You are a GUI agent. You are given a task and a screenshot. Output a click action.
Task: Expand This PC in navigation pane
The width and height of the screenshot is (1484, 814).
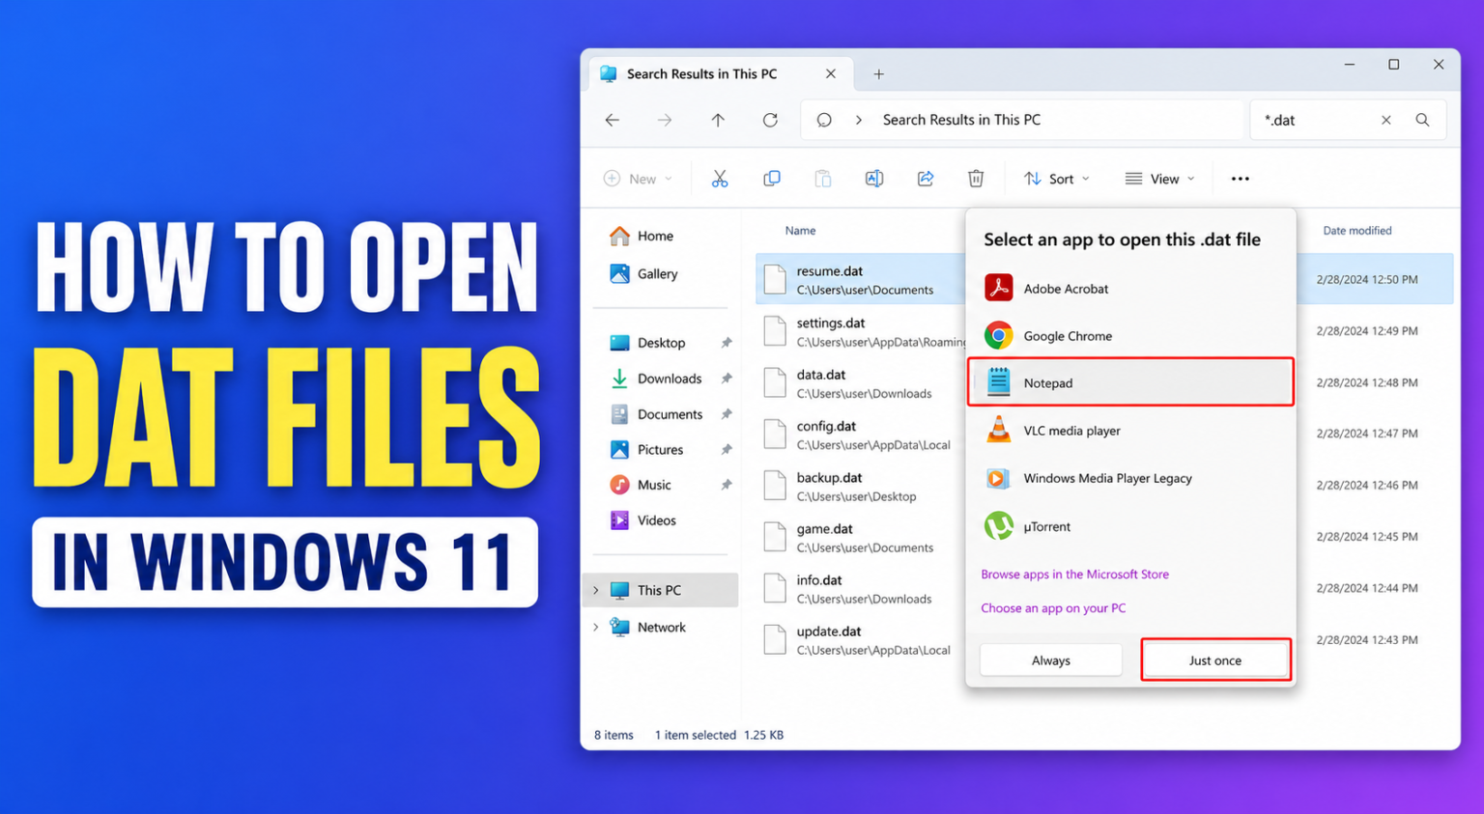[x=596, y=590]
